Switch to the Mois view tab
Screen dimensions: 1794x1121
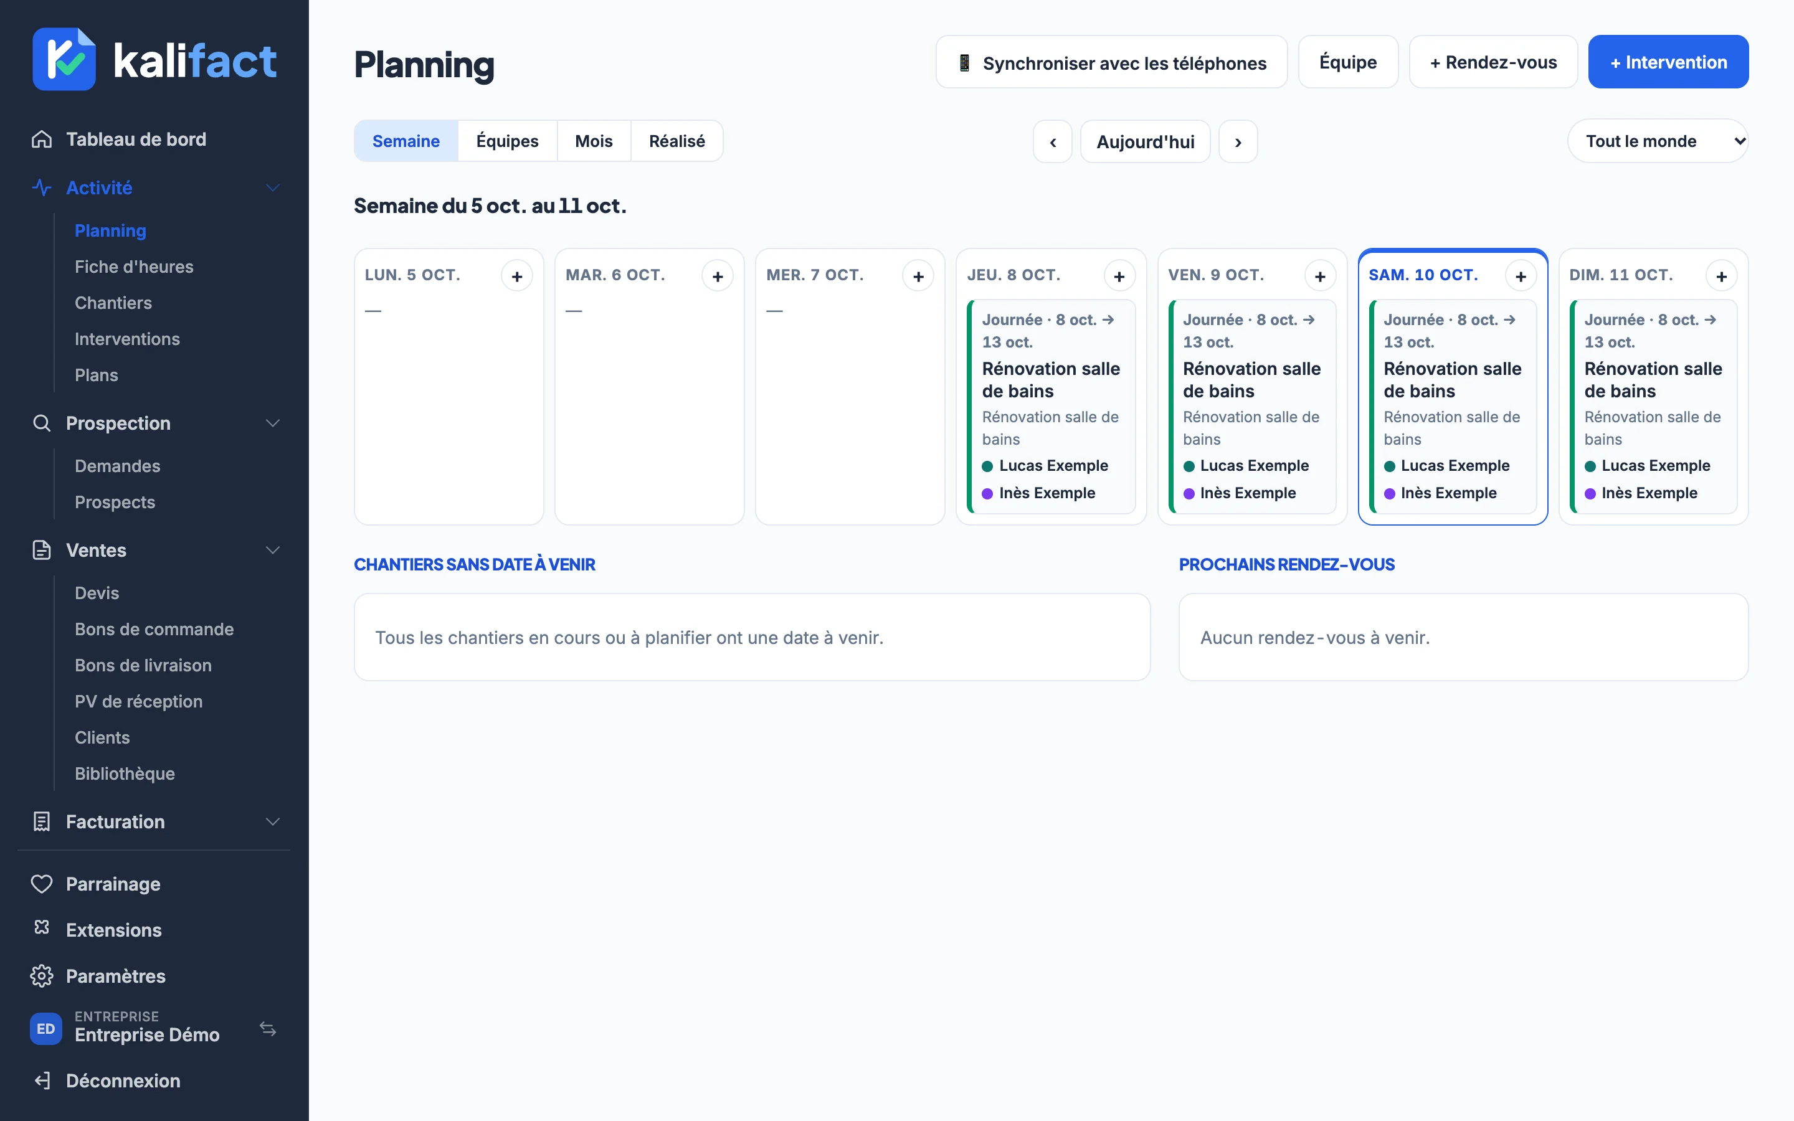(594, 141)
